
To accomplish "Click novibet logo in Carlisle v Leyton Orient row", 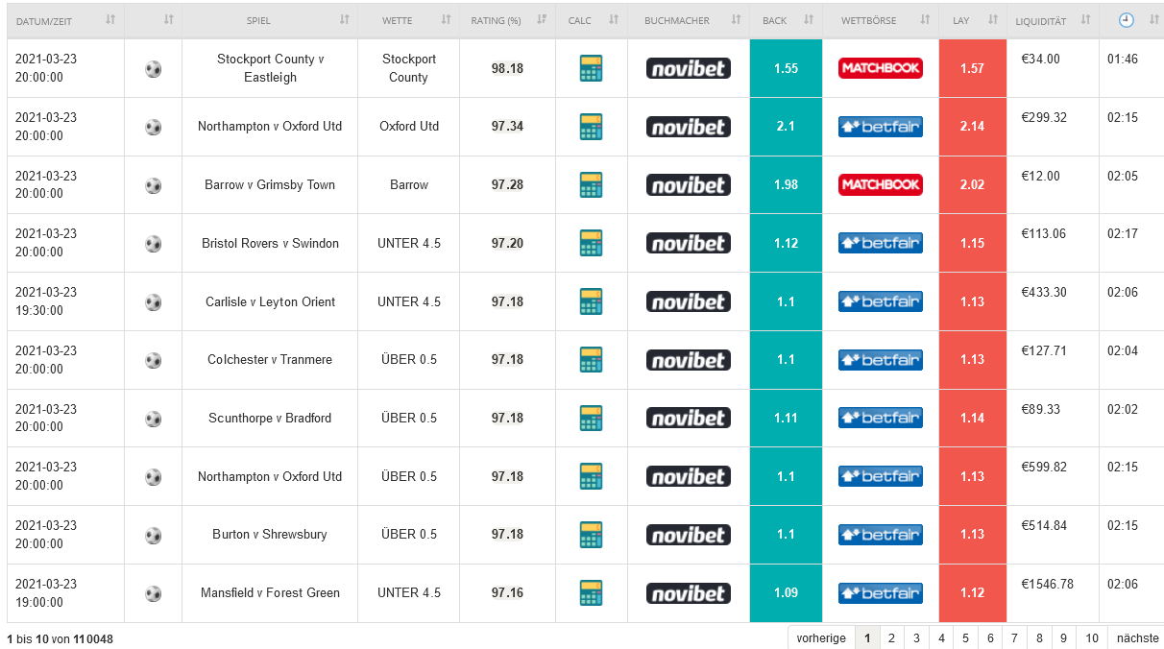I will 689,301.
